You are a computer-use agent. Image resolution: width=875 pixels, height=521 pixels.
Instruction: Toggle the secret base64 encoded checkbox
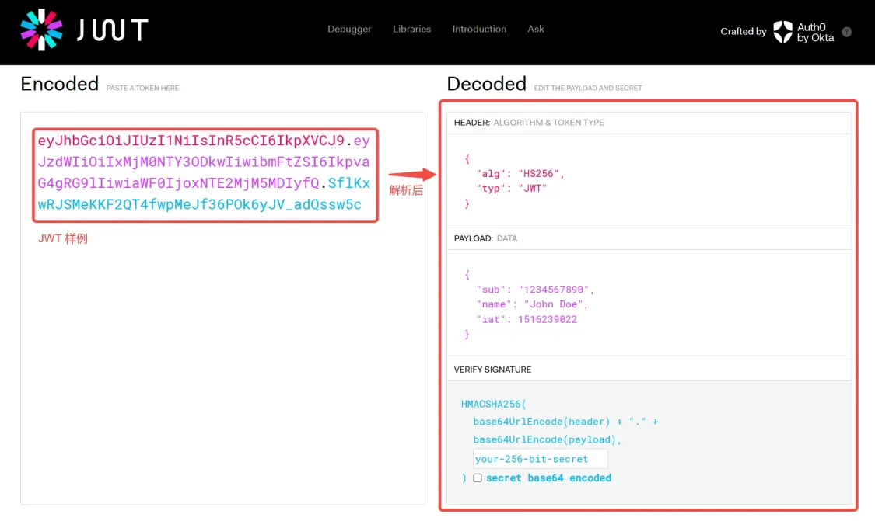coord(478,478)
